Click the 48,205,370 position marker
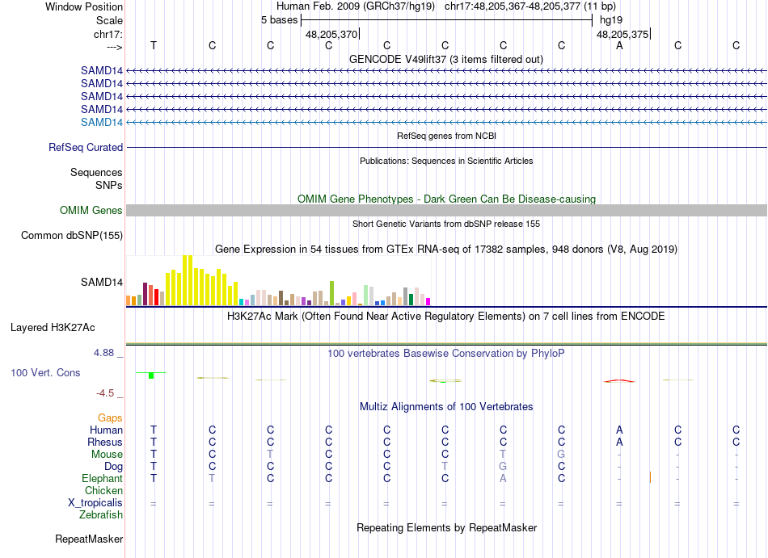The height and width of the screenshot is (558, 768). point(331,34)
